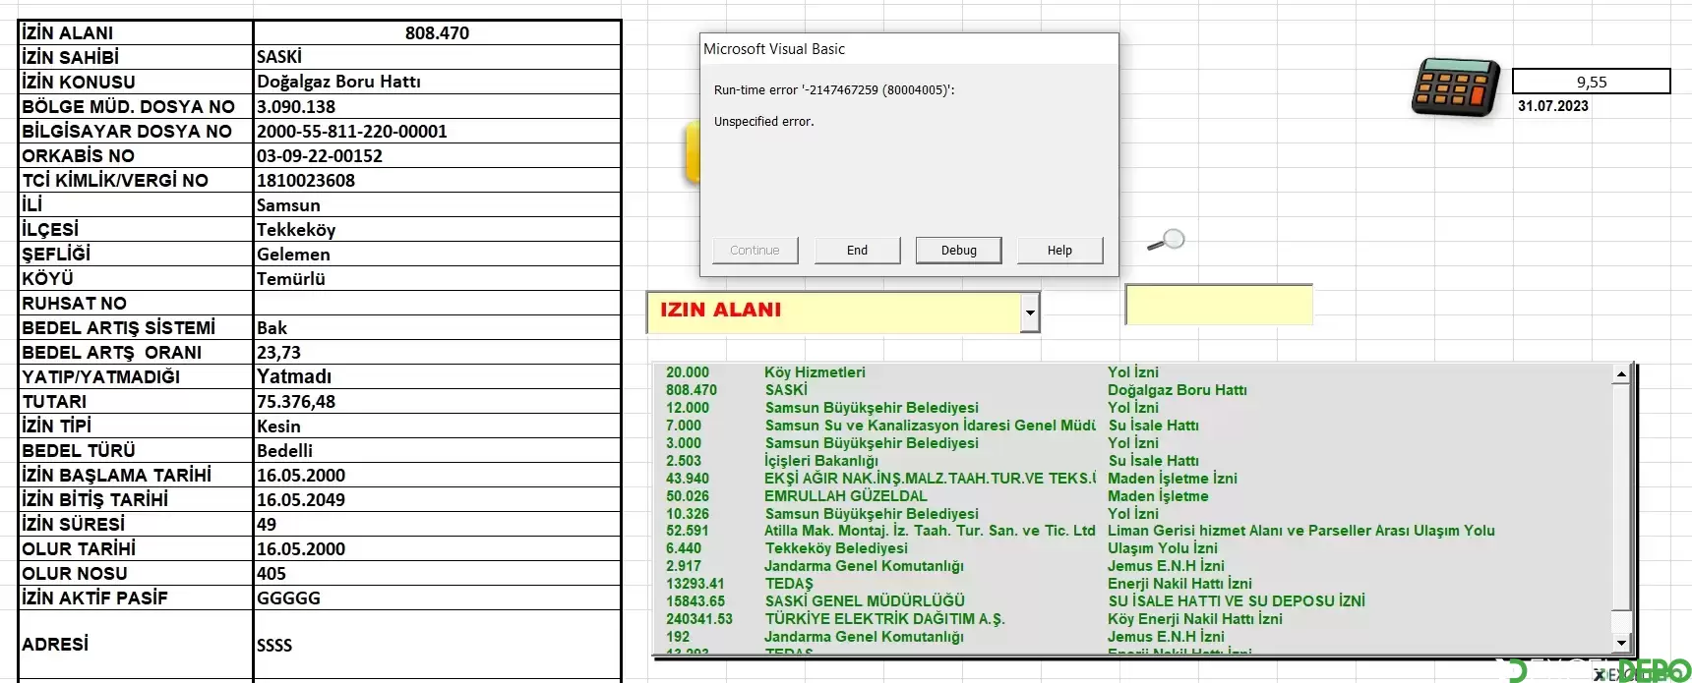
Task: Click the SU İSALE HATTI VE SU DEPOSU İZNİ entry
Action: coord(1237,601)
